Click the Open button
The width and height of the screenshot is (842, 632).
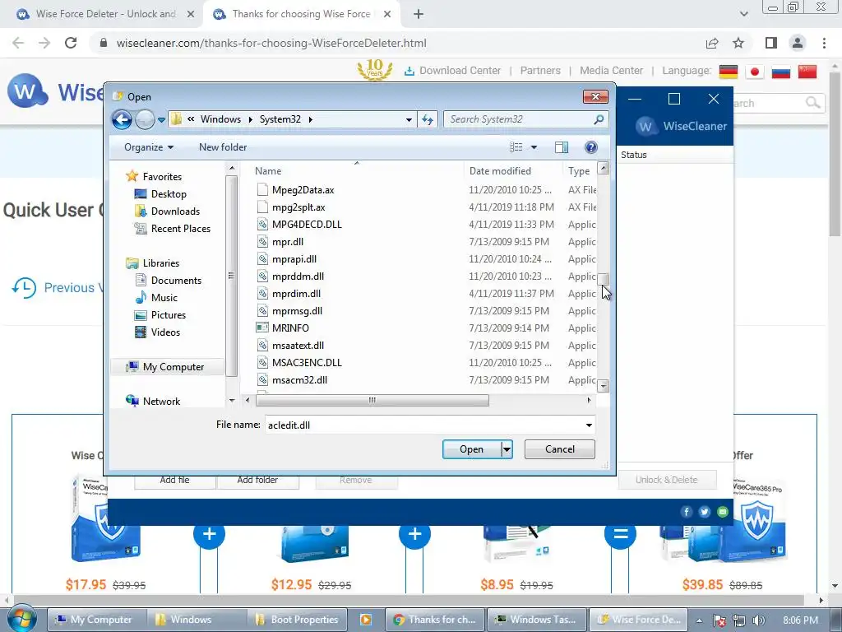[471, 449]
